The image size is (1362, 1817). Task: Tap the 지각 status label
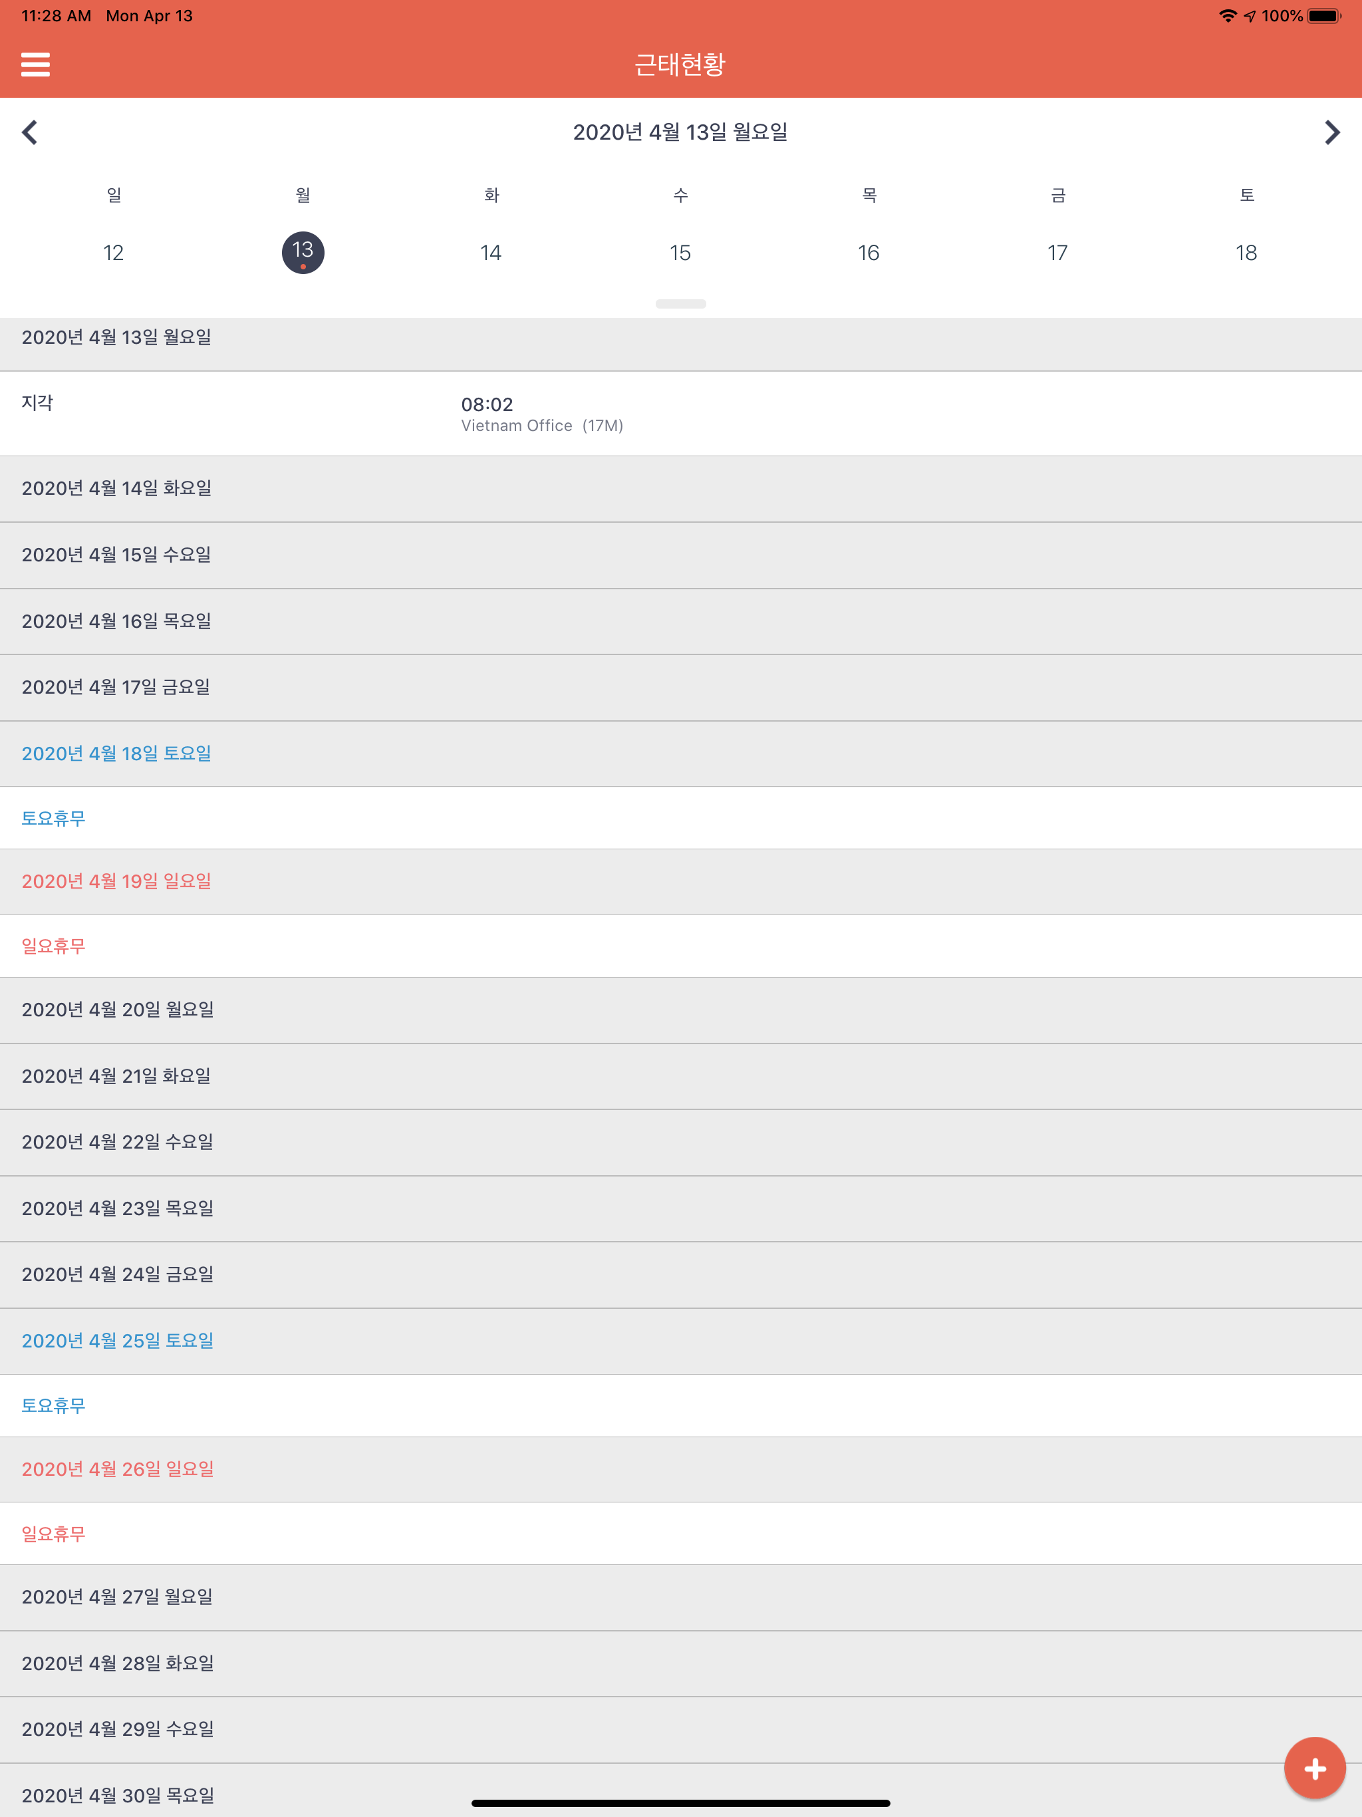click(x=38, y=402)
